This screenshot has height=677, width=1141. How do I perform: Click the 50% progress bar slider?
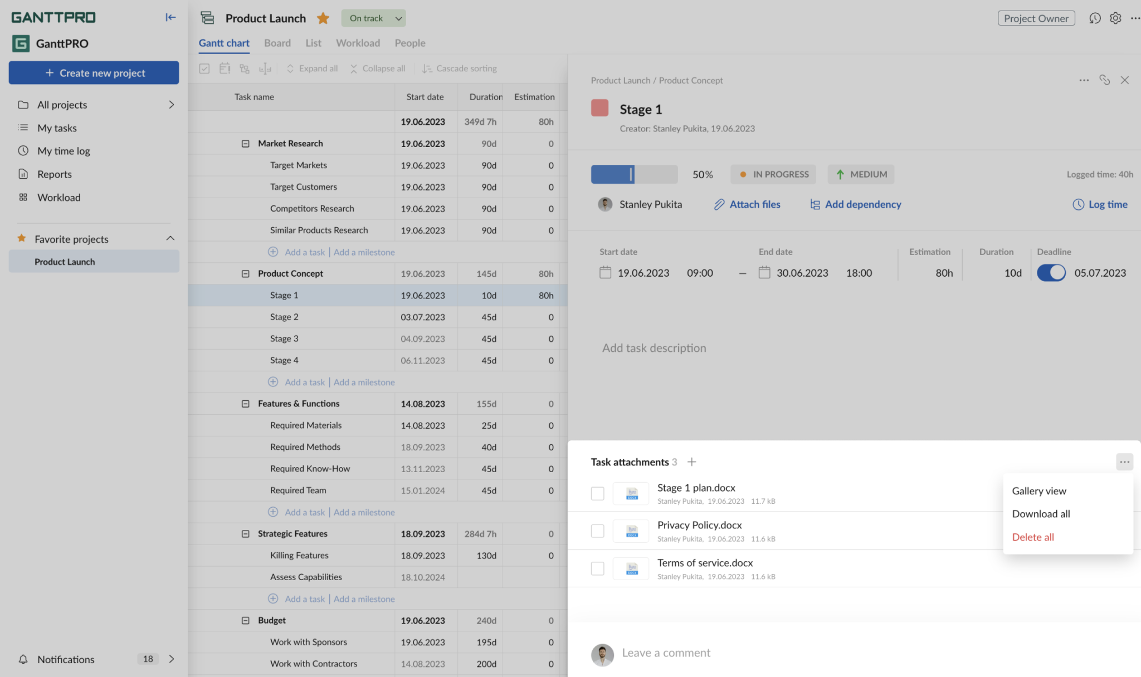coord(634,174)
